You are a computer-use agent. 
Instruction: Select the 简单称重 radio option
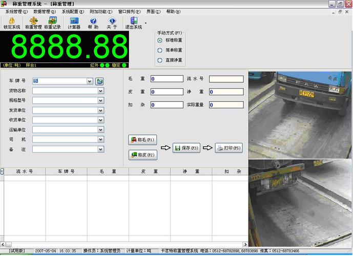tap(160, 50)
